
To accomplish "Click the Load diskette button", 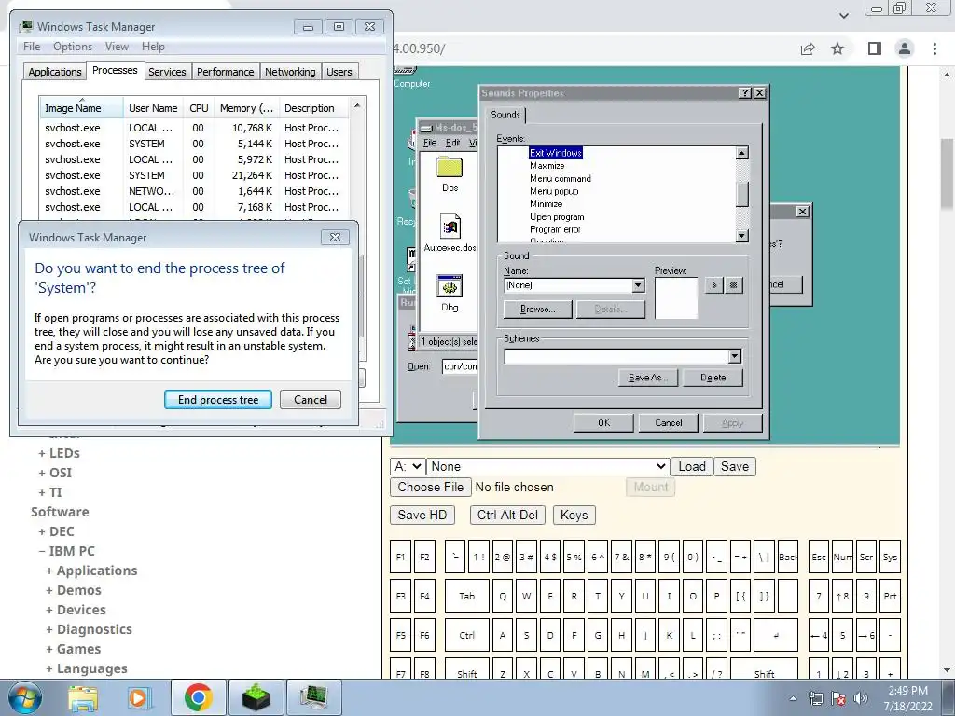I will point(692,466).
